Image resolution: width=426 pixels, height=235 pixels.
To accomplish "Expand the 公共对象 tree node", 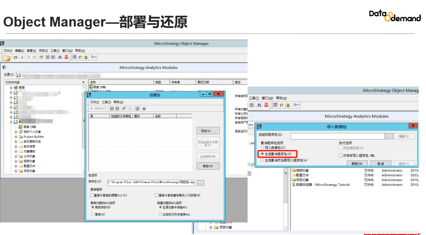I will [x=16, y=156].
